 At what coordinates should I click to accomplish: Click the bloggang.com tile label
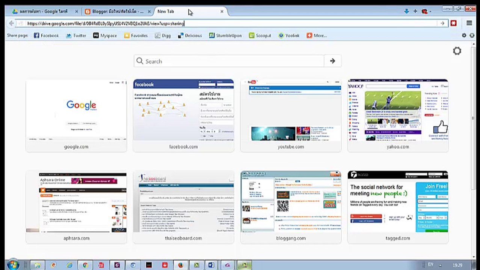point(291,238)
